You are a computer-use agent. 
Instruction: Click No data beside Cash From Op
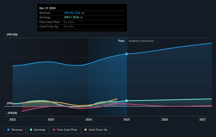click(69, 27)
